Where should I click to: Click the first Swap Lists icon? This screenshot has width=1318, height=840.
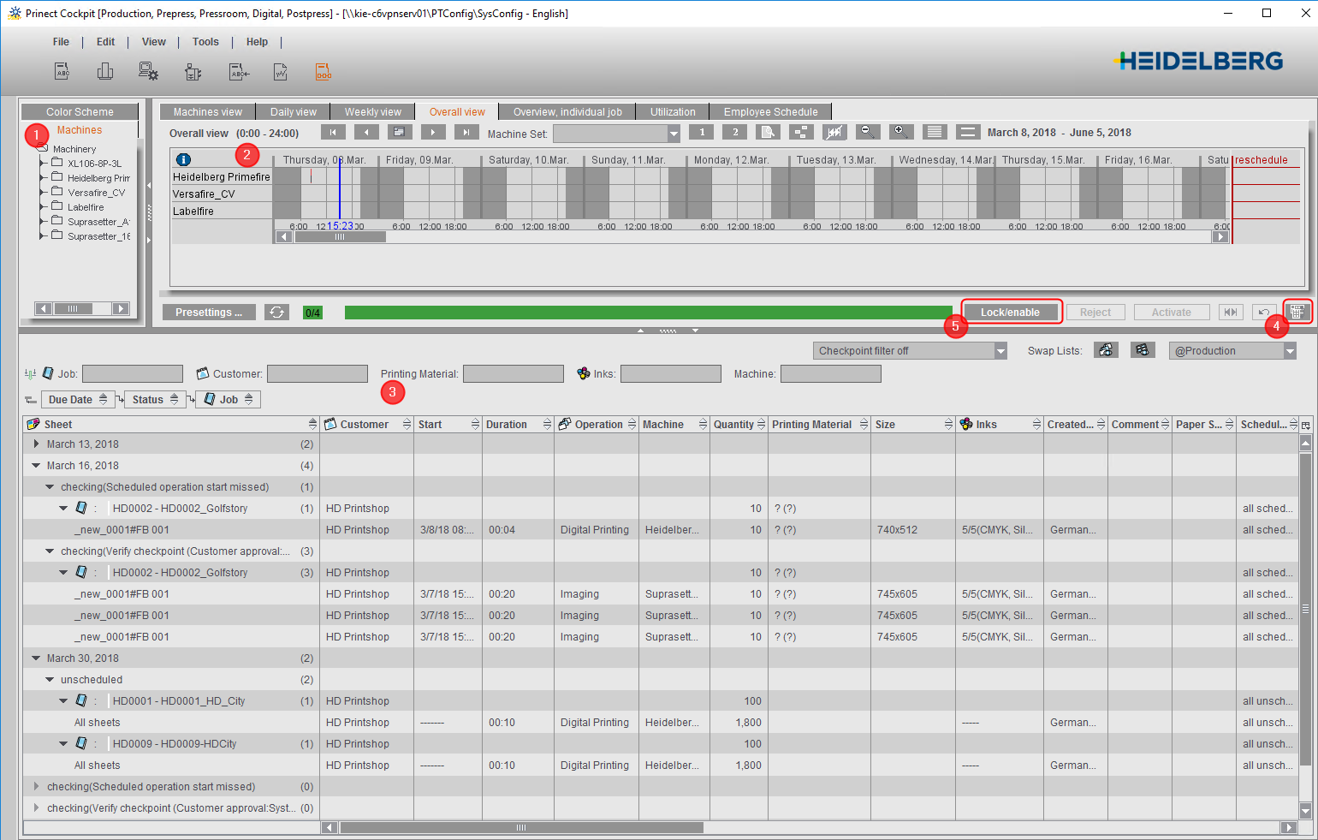[1107, 350]
